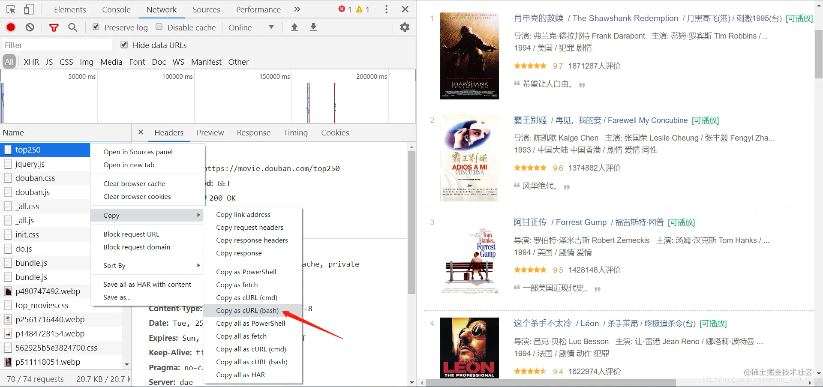Viewport: 823px width, 387px height.
Task: Switch to the Elements tab
Action: coord(70,9)
